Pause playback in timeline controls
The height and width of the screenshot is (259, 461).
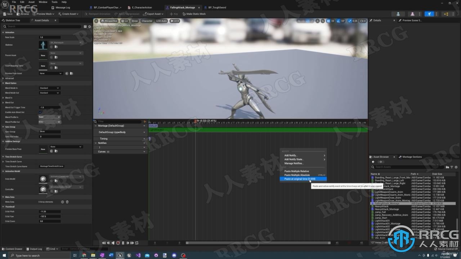click(x=123, y=243)
